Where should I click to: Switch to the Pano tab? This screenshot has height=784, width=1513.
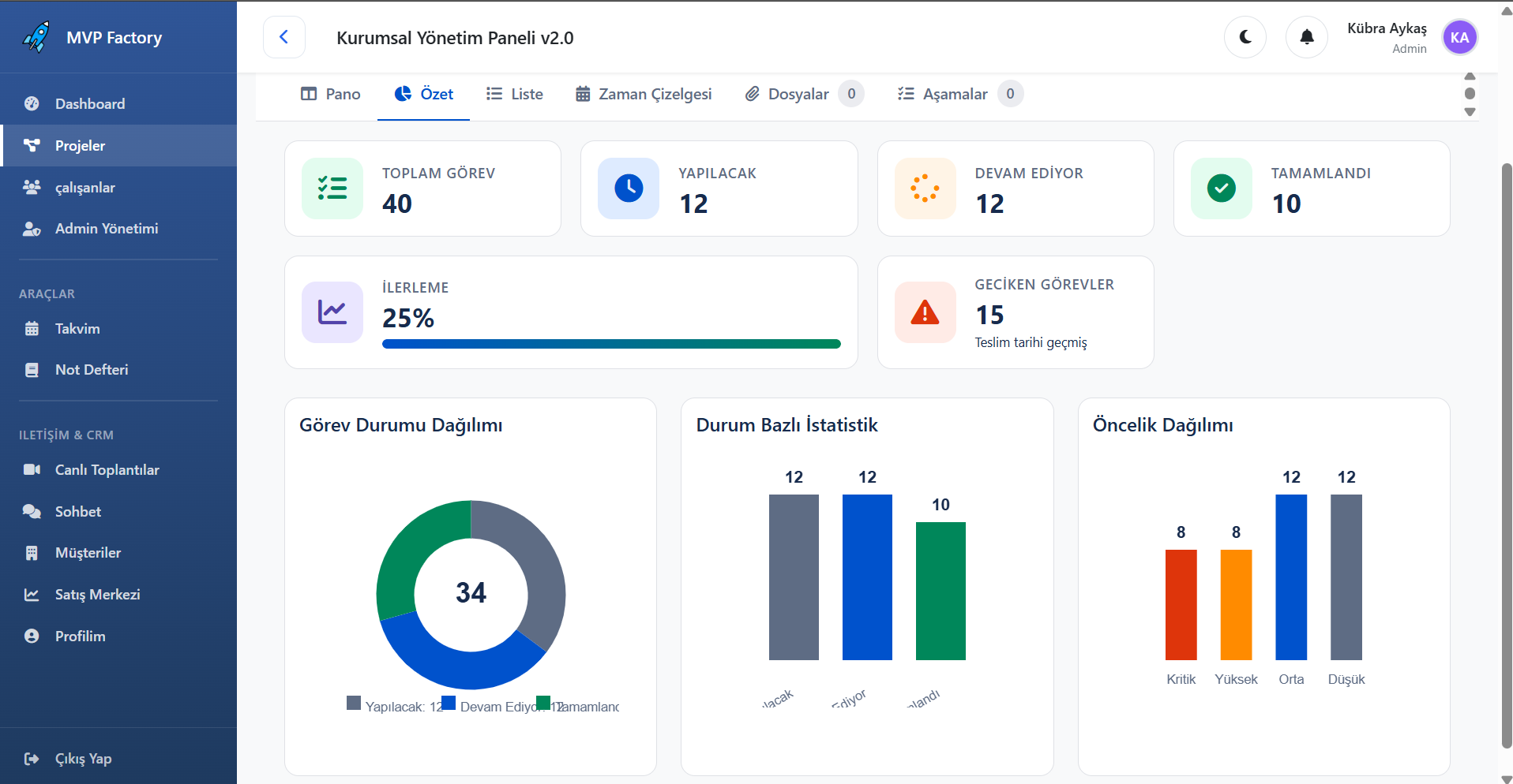(330, 94)
